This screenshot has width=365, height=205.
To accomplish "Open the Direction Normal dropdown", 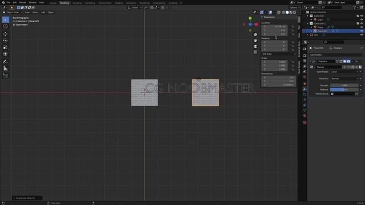I will (x=344, y=79).
